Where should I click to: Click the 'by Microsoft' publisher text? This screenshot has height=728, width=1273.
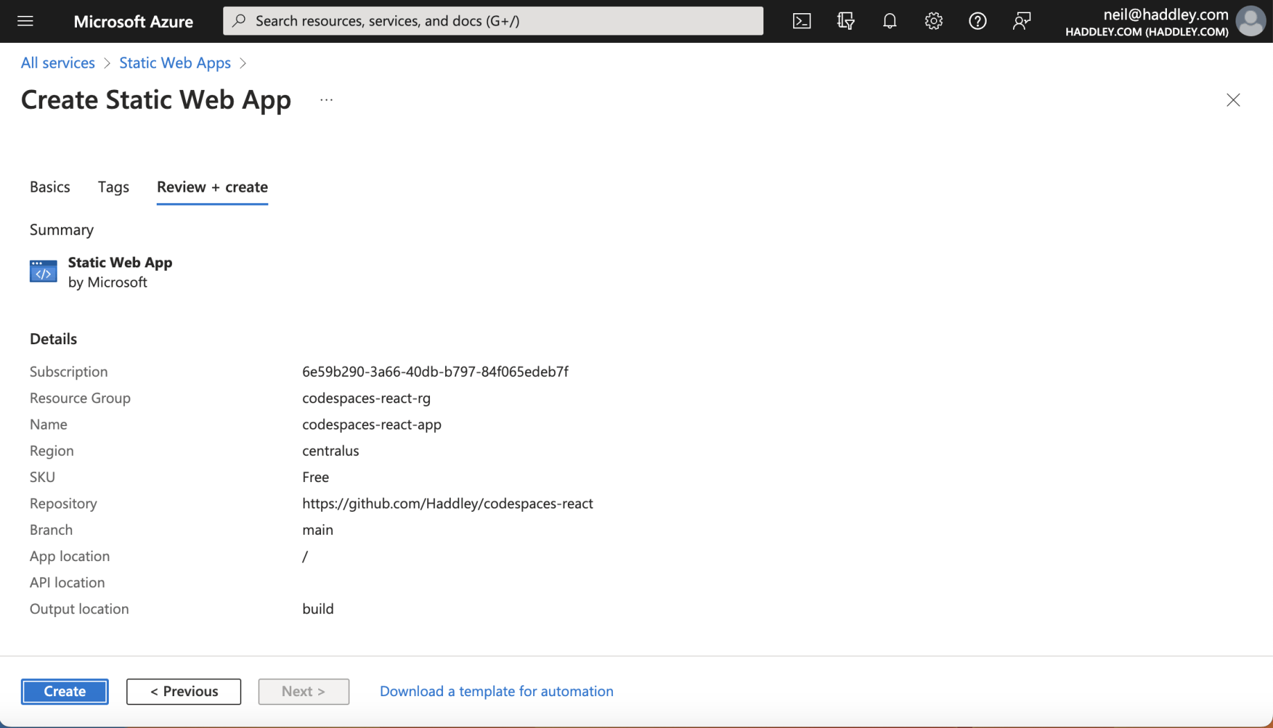(107, 283)
